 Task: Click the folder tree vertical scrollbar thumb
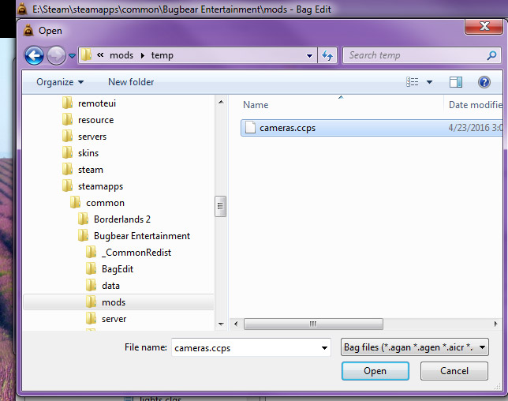point(220,206)
